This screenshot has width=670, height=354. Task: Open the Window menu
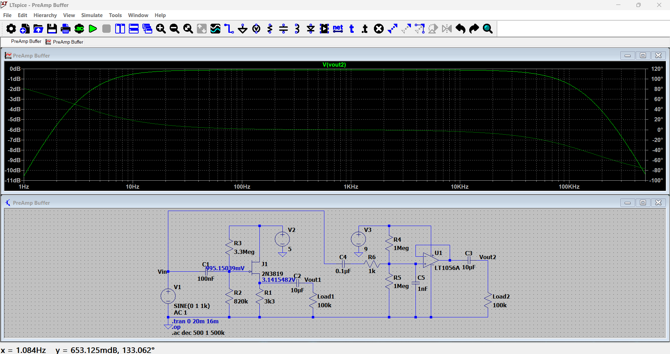coord(138,15)
